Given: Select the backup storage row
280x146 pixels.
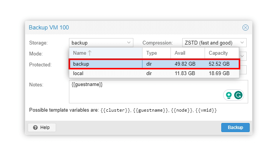Looking at the screenshot, I should coord(155,64).
